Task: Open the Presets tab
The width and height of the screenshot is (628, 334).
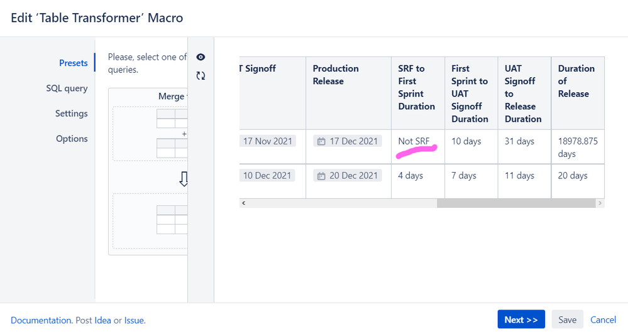Action: (x=74, y=63)
